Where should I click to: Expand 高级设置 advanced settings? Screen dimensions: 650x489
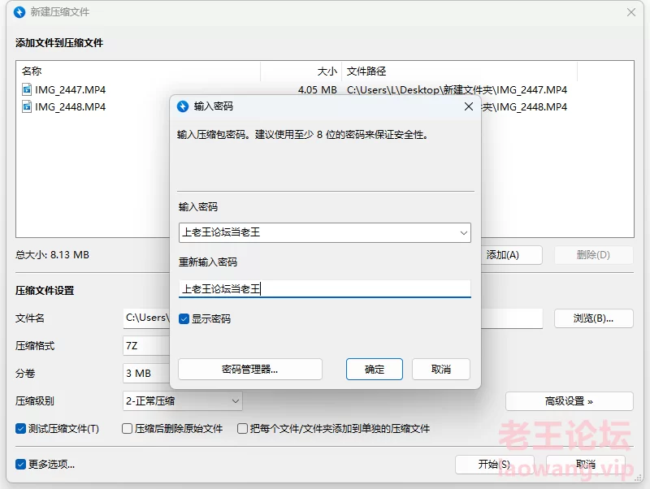[570, 401]
